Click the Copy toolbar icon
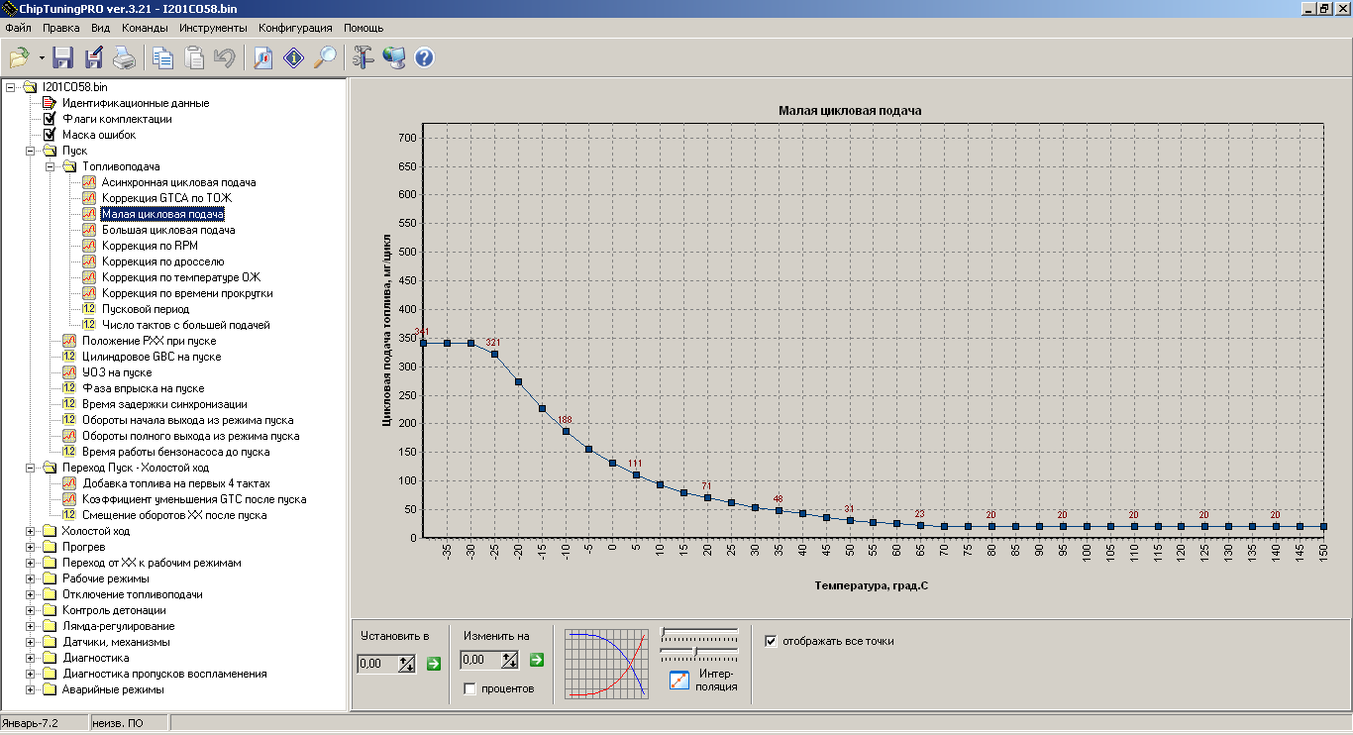The image size is (1353, 735). 162,57
